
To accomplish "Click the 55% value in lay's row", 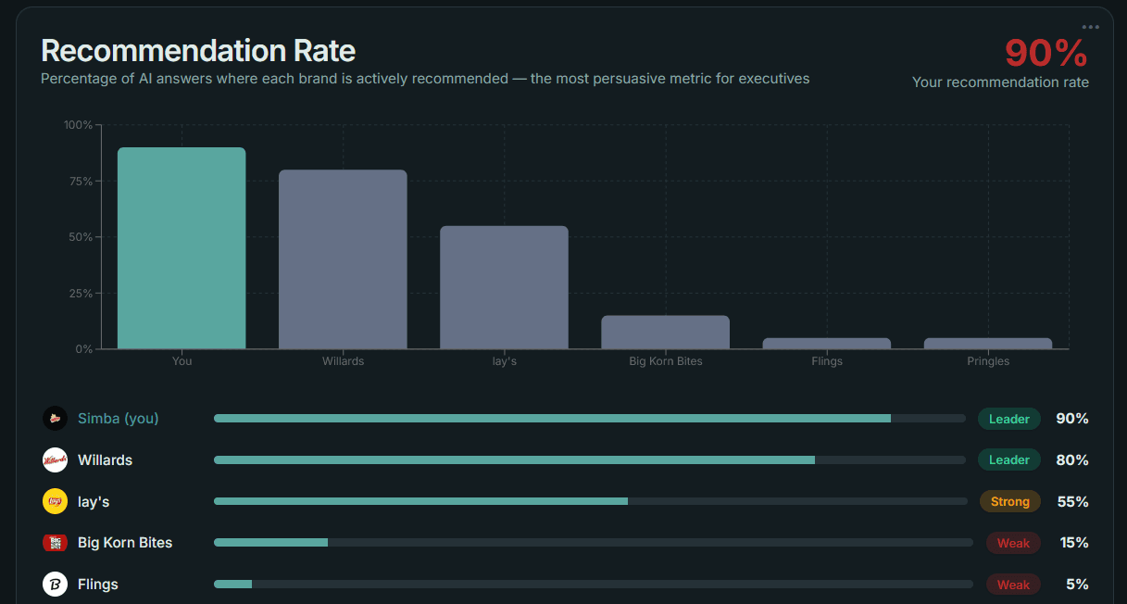I will point(1072,501).
